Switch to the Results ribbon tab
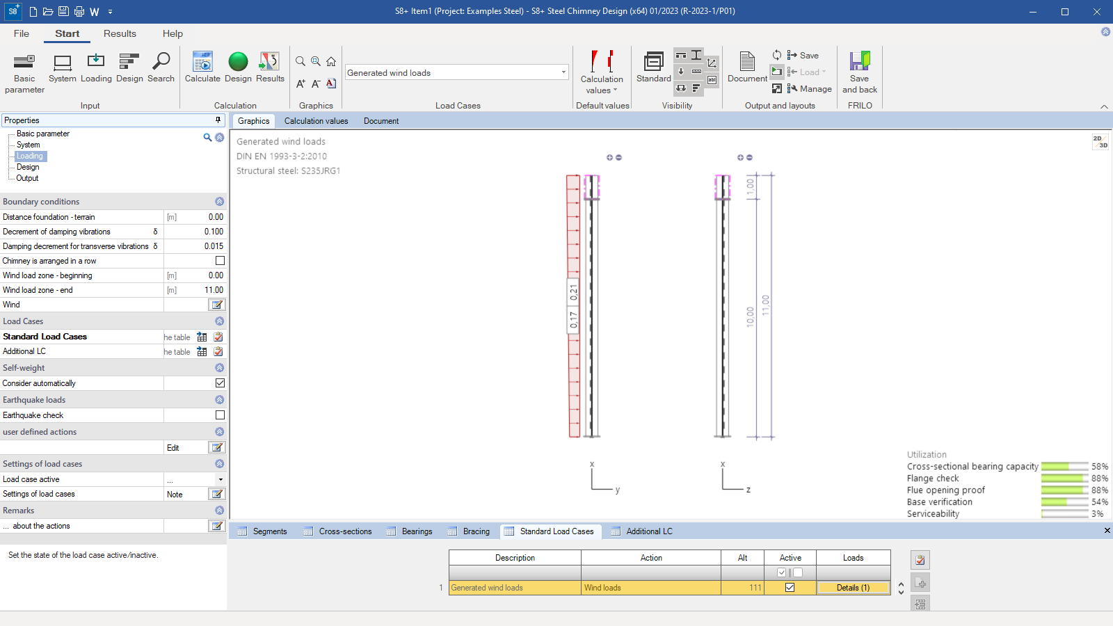This screenshot has height=626, width=1113. point(120,33)
